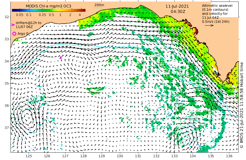
Task: Click the -35 latitude axis label
Action: click(6, 83)
